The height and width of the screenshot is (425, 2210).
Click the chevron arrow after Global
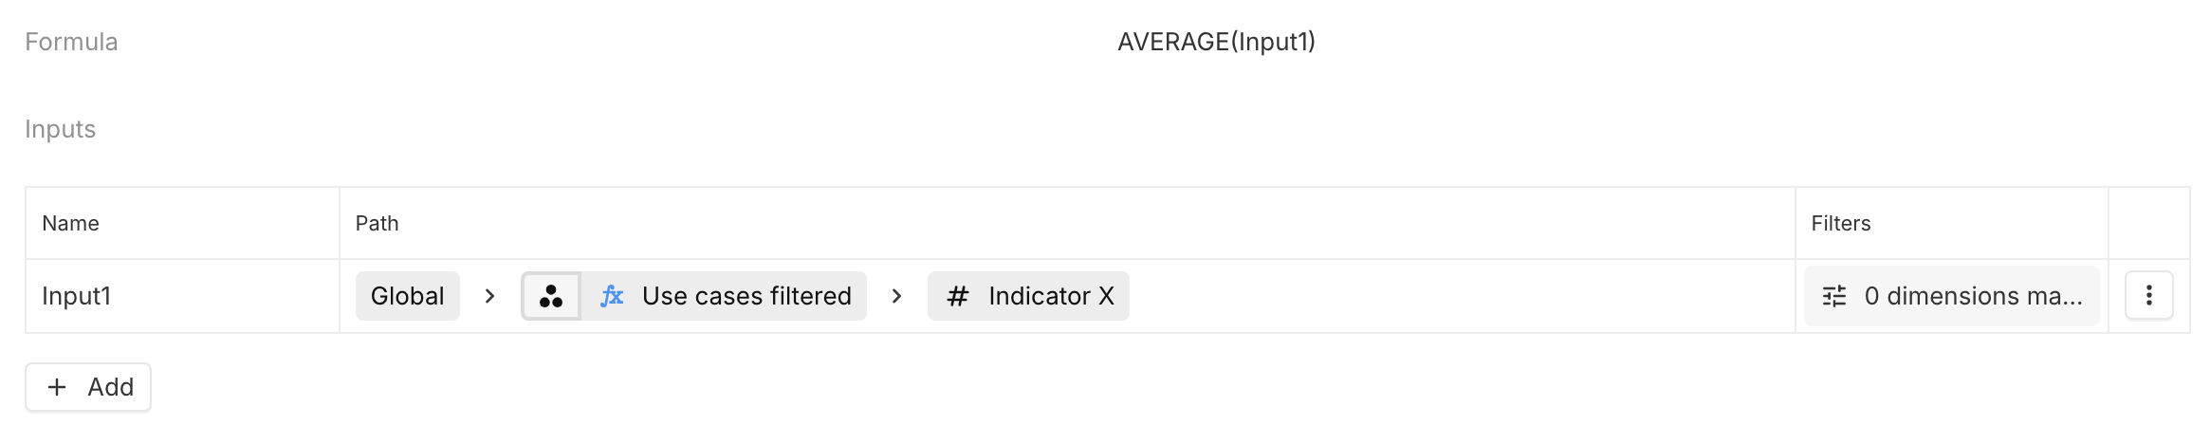(489, 297)
